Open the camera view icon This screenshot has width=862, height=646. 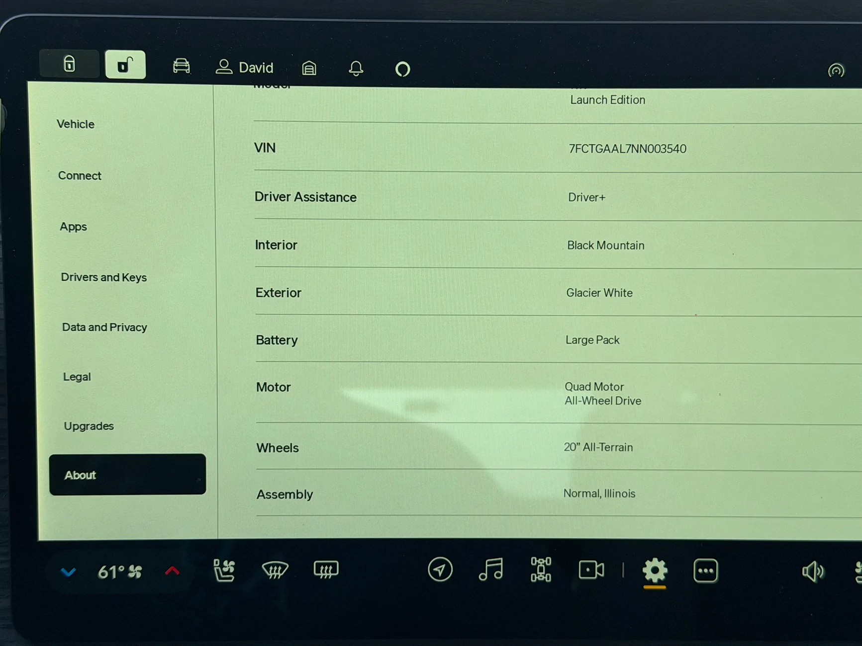click(x=591, y=570)
